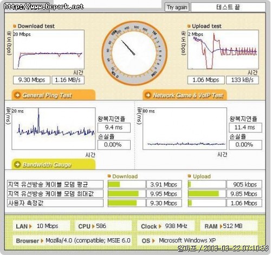This screenshot has width=271, height=255.
Task: Open the Network Game & VoIP Test tab
Action: point(185,95)
